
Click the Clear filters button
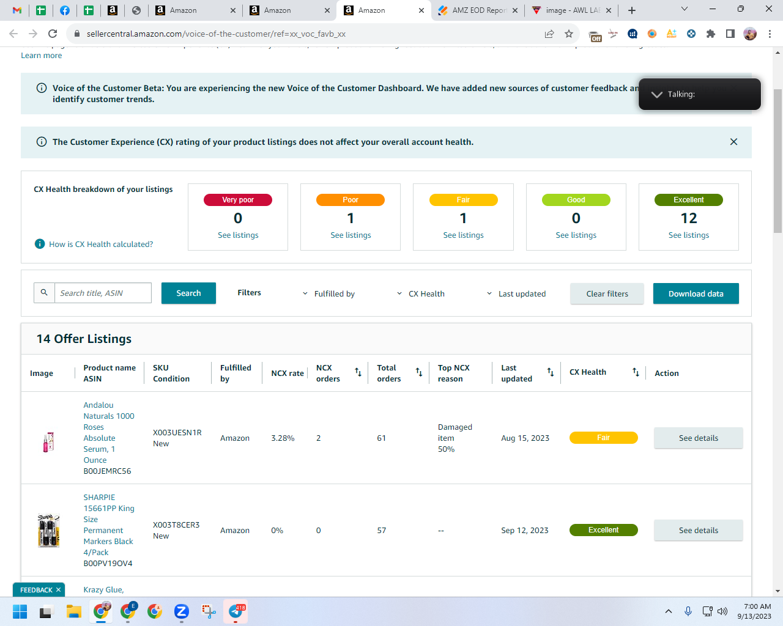tap(607, 293)
